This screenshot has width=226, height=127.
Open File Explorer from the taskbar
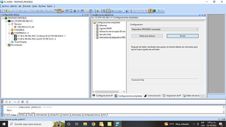[85, 124]
